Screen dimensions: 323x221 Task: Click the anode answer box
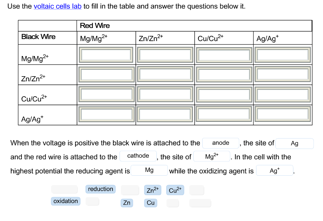(x=220, y=143)
